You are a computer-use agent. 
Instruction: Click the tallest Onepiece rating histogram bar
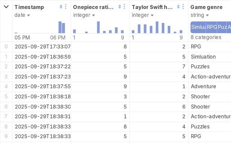98,27
